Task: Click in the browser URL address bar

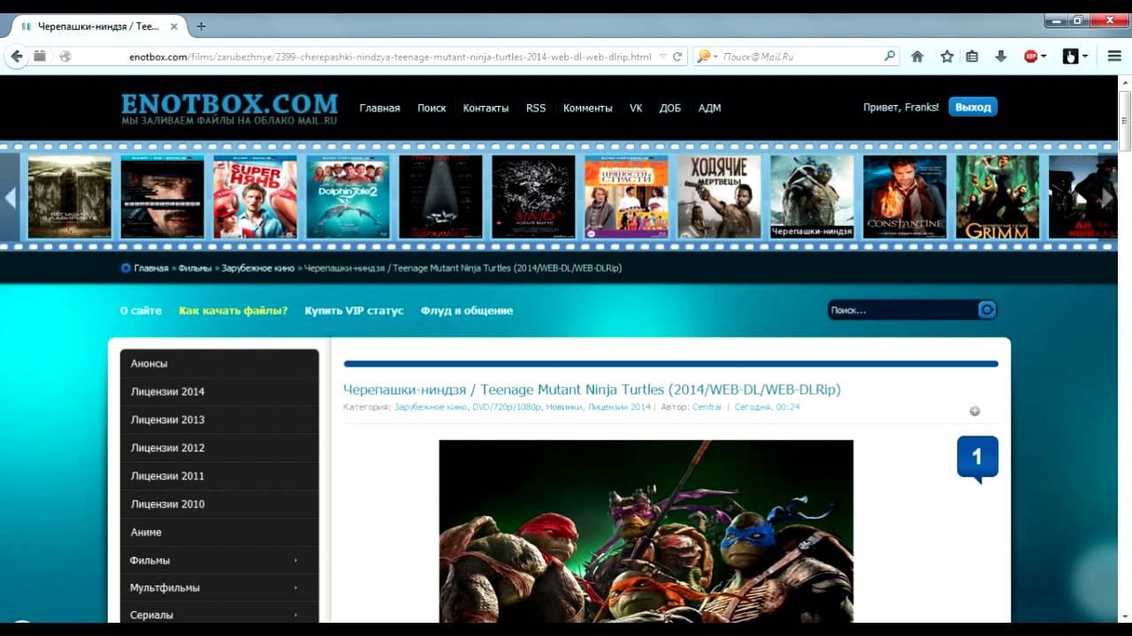Action: click(392, 57)
